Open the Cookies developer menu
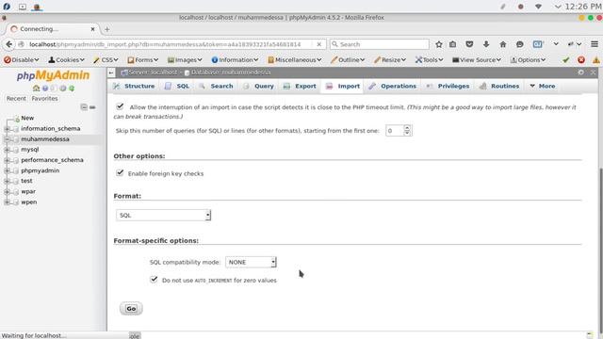603x339 pixels. [66, 60]
